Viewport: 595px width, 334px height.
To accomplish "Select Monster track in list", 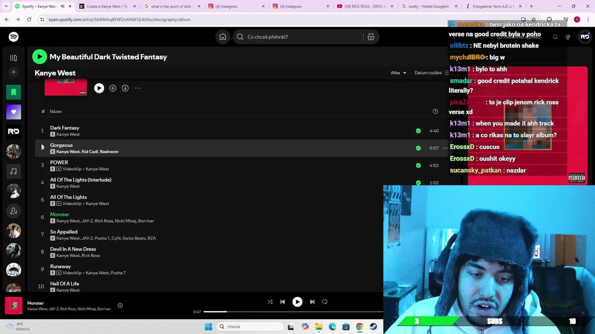I will pos(59,214).
